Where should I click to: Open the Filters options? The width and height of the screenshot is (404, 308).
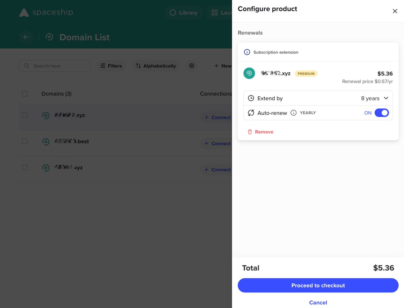[111, 66]
